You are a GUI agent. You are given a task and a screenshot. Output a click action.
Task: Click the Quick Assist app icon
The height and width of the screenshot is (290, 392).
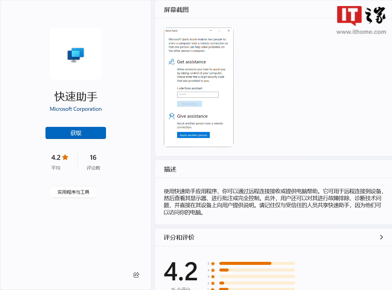click(x=75, y=54)
